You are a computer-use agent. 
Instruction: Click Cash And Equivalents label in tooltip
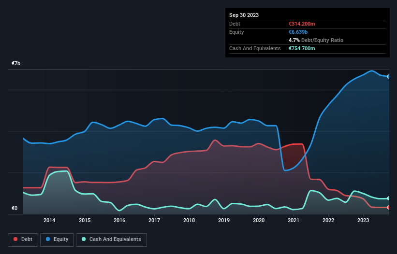point(255,48)
